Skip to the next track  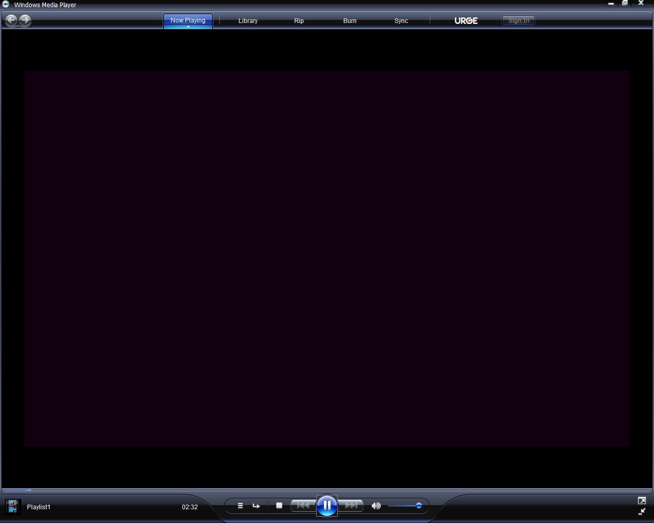pos(351,506)
